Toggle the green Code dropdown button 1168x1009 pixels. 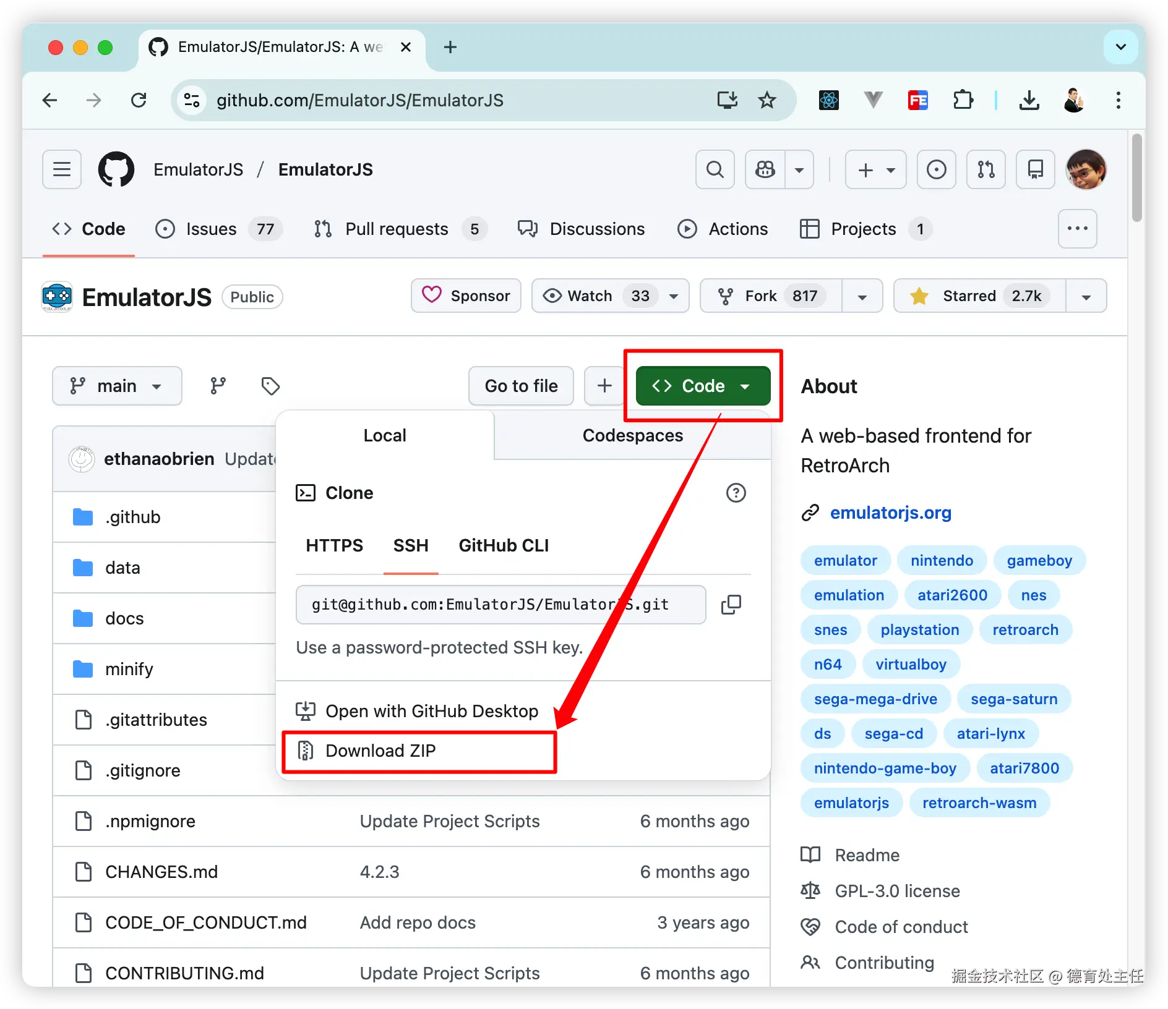(x=703, y=386)
